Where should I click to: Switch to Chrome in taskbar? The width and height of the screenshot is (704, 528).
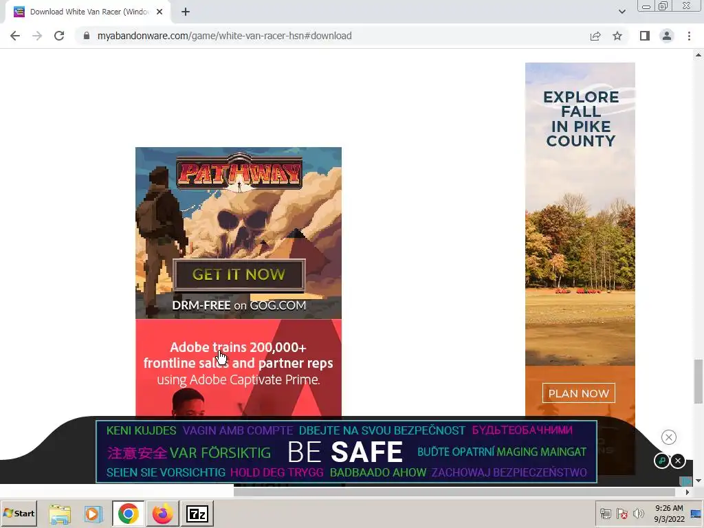click(129, 514)
